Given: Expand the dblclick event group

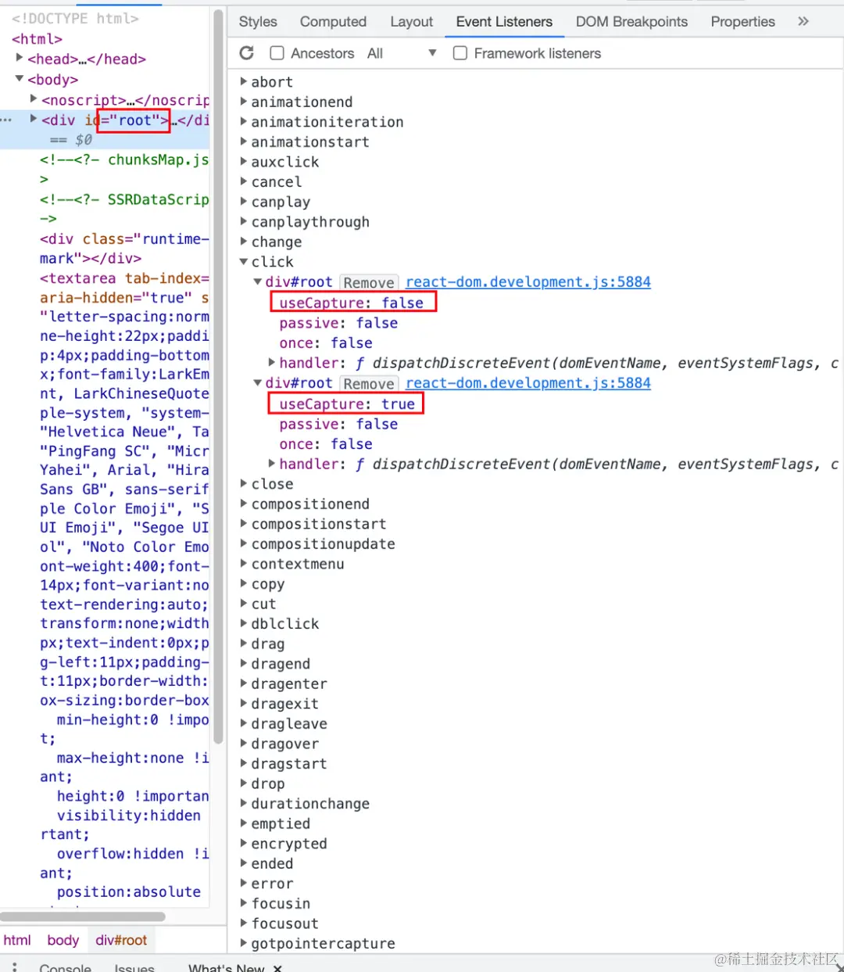Looking at the screenshot, I should tap(244, 623).
